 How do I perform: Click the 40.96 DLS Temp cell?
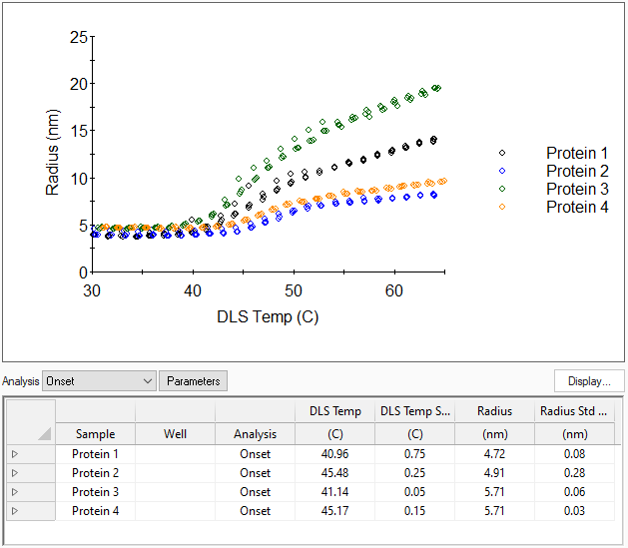(334, 454)
